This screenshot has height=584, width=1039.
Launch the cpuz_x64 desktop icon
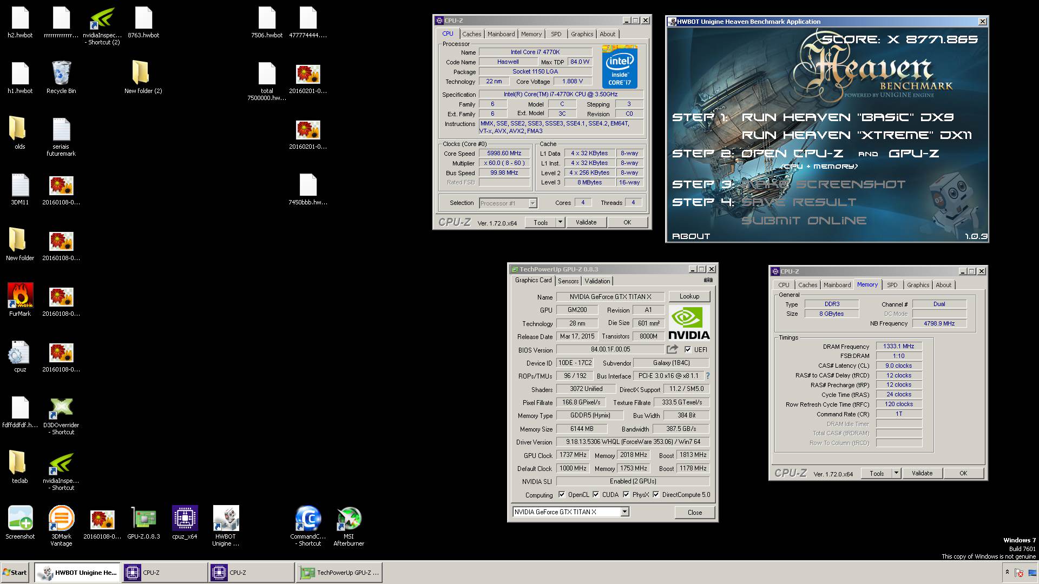(x=185, y=522)
